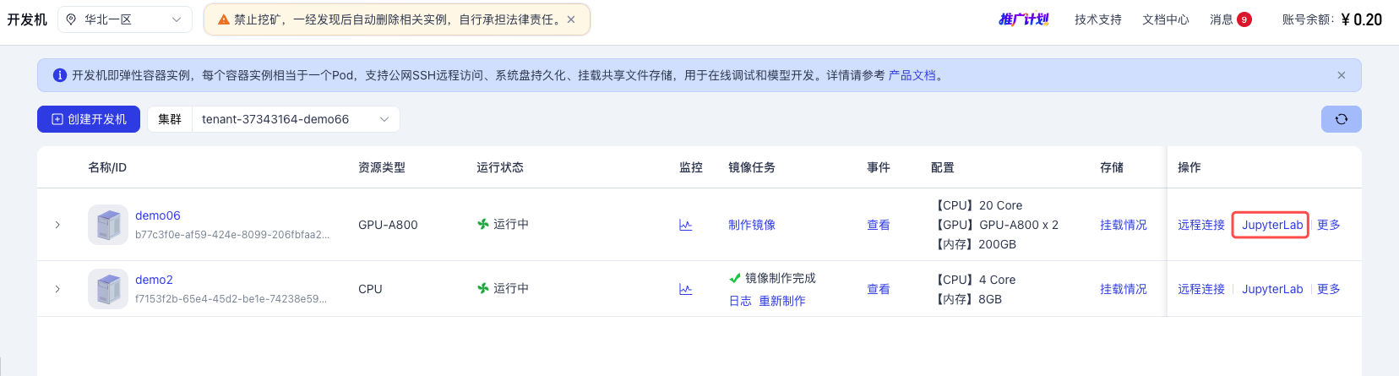This screenshot has height=376, width=1399.
Task: Click the demo06 instance server icon
Action: [108, 225]
